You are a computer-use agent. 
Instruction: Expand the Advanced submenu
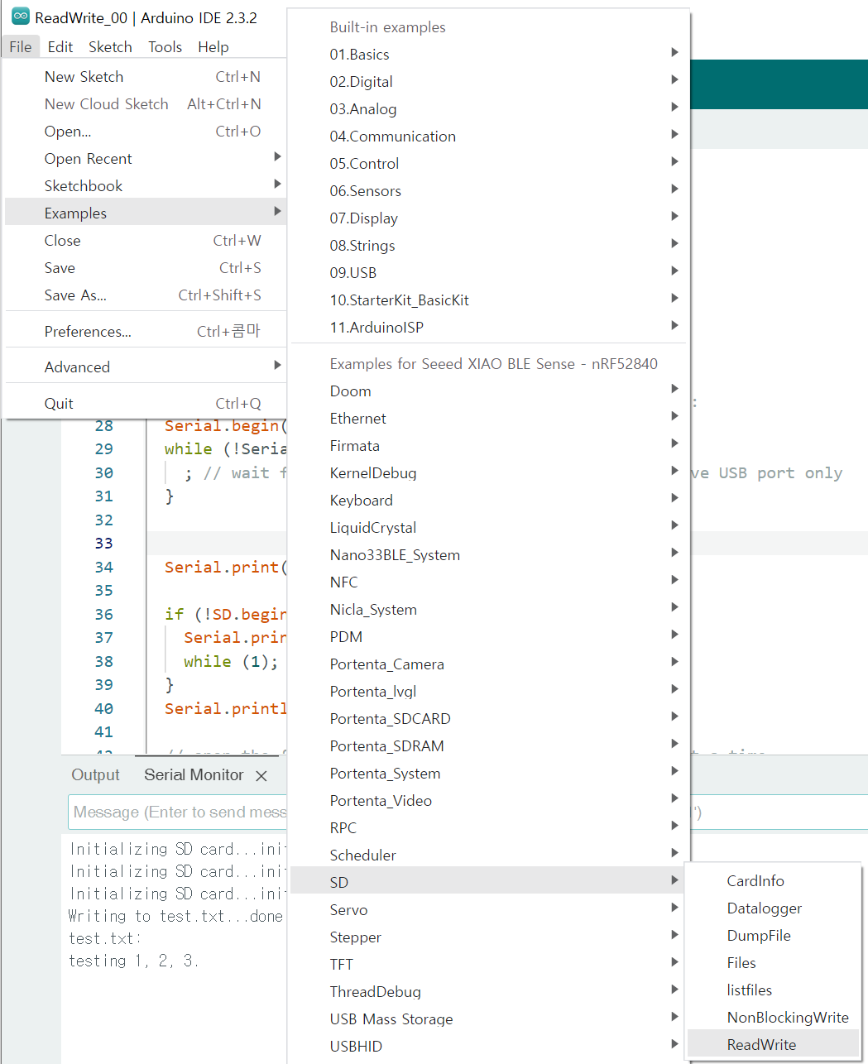[x=146, y=367]
